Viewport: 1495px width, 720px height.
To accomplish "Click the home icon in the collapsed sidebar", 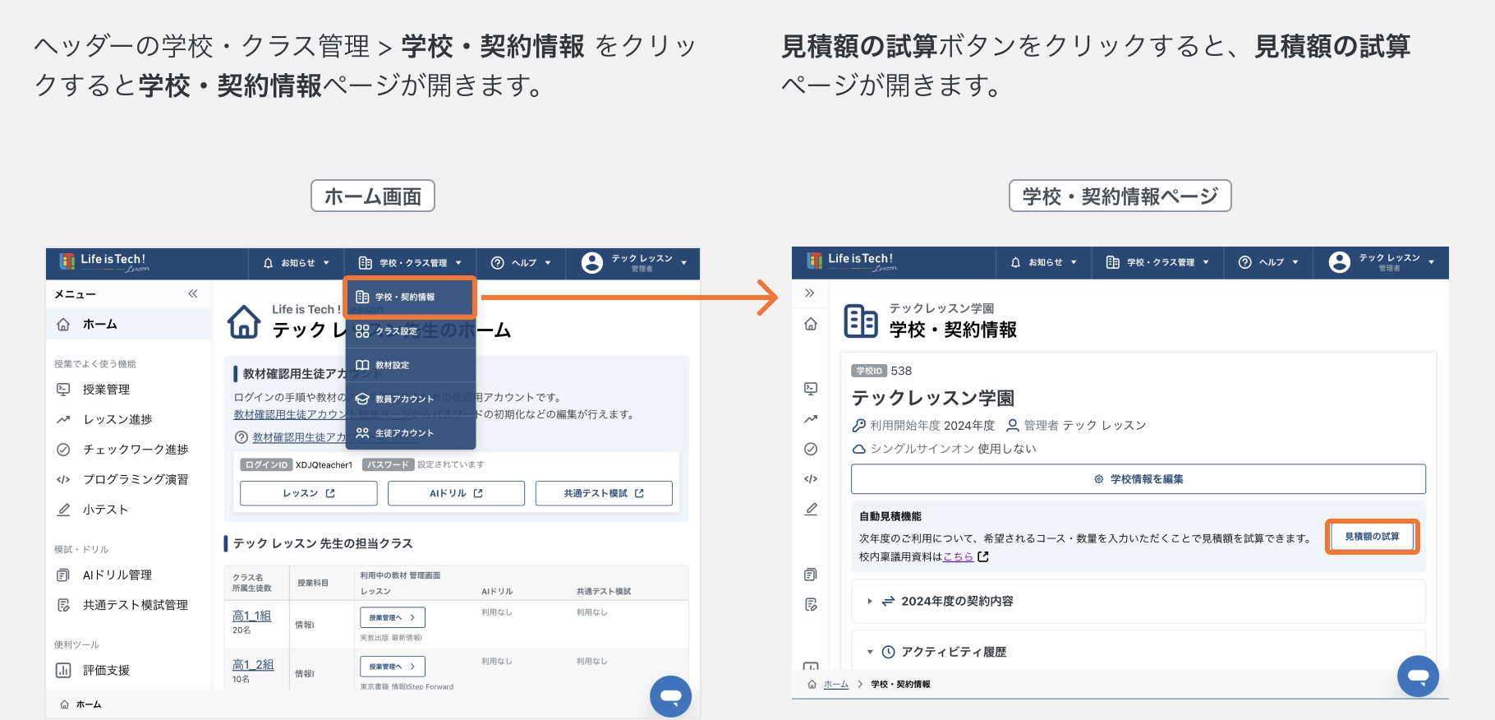I will point(811,324).
